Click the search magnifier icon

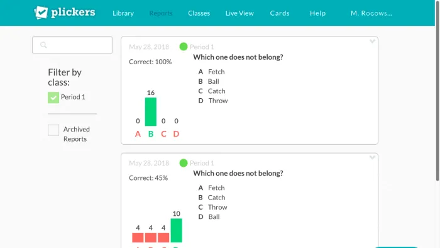43,45
